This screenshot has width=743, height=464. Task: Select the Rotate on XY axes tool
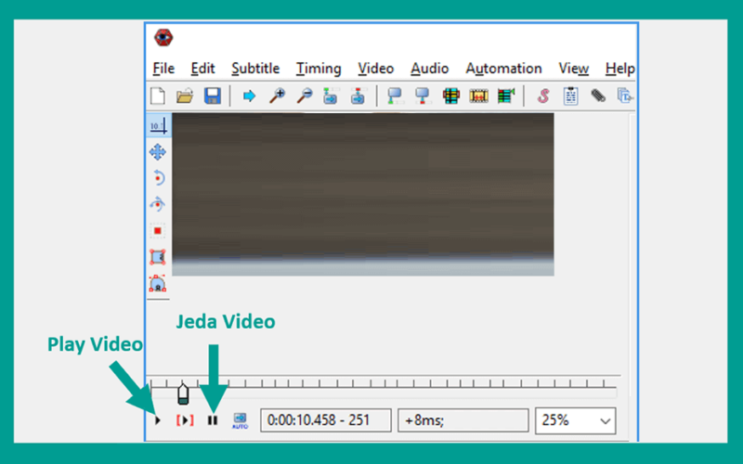coord(157,204)
